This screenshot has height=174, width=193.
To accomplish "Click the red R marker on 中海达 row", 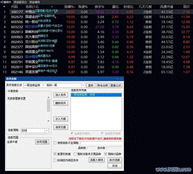I will (x=55, y=13).
